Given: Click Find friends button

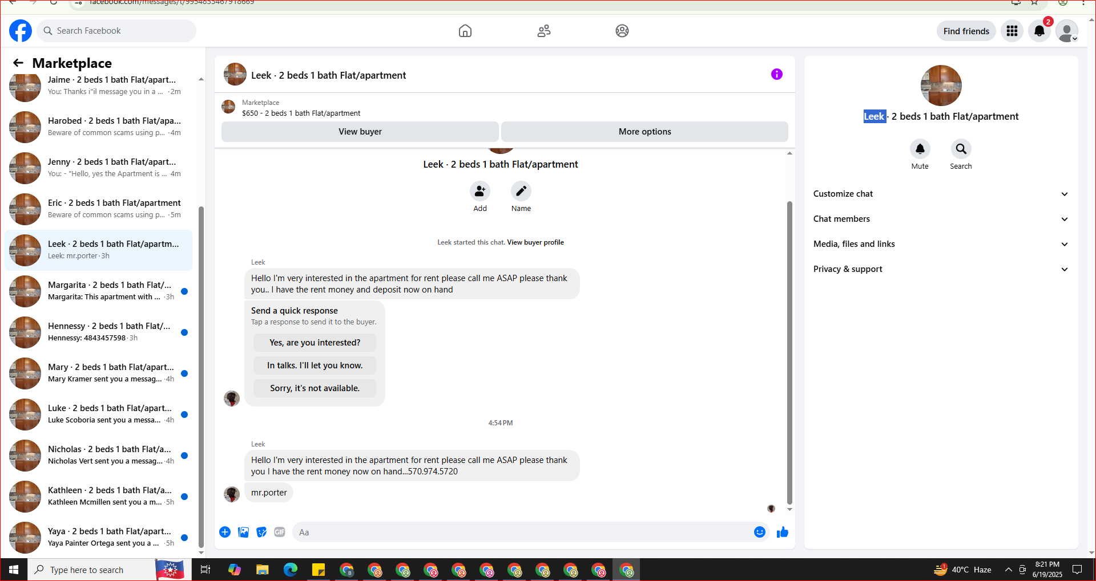Looking at the screenshot, I should 966,31.
